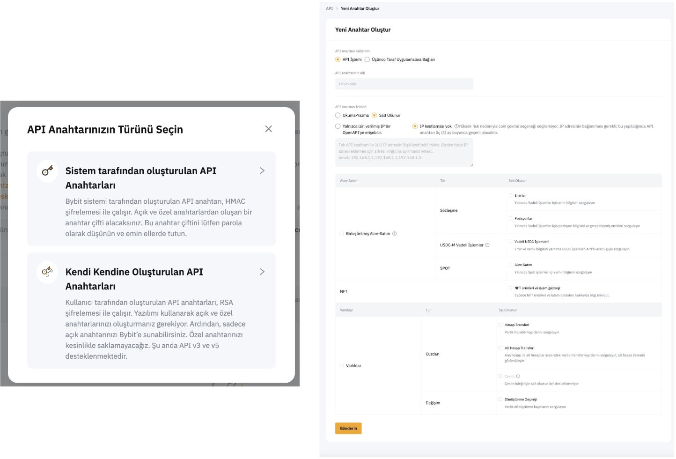Click info icon beside USDC-M Vadeli İşlemler
The width and height of the screenshot is (676, 459).
(x=487, y=245)
